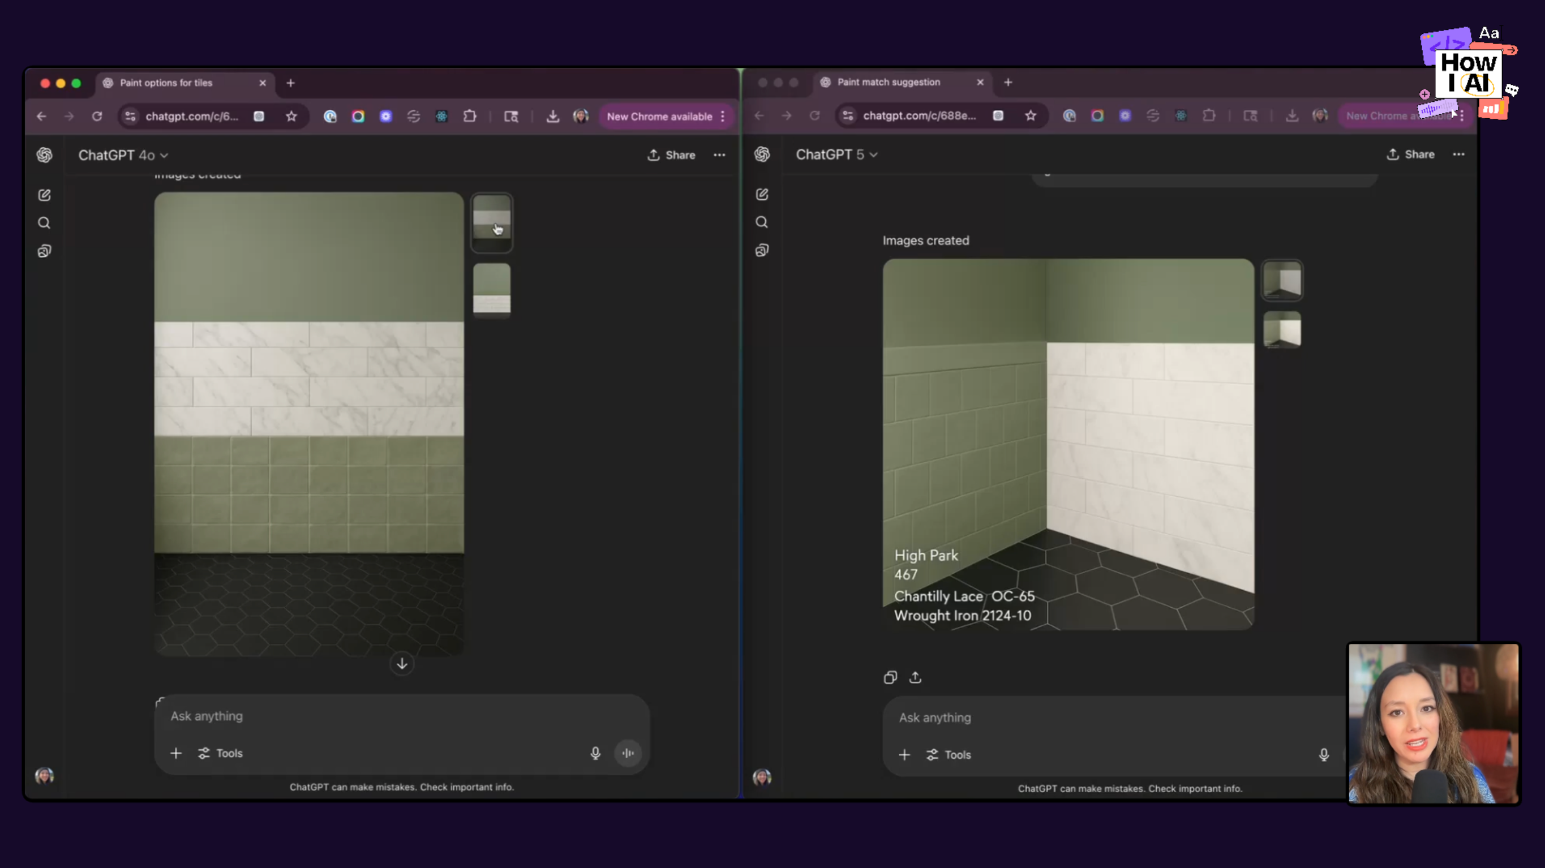
Task: Open more options dots in left ChatGPT header
Action: coord(719,155)
